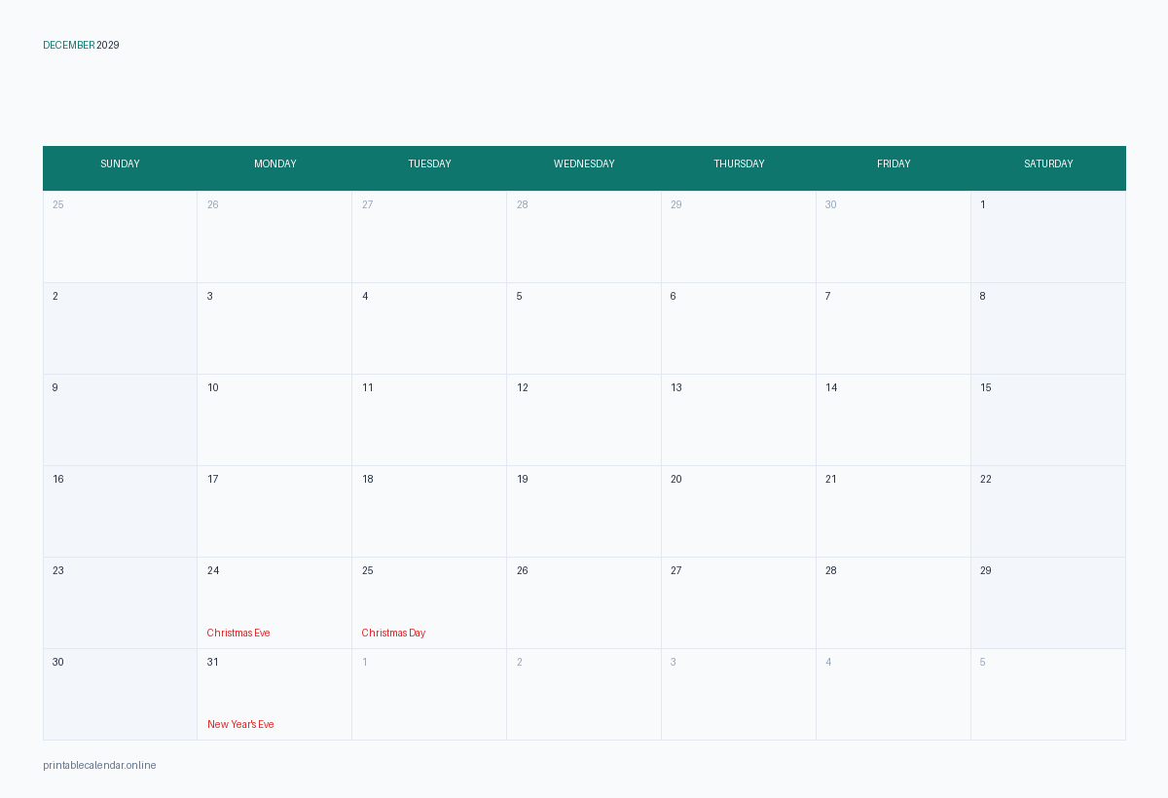
Task: Select the date cell numbered 23
Action: coord(120,602)
